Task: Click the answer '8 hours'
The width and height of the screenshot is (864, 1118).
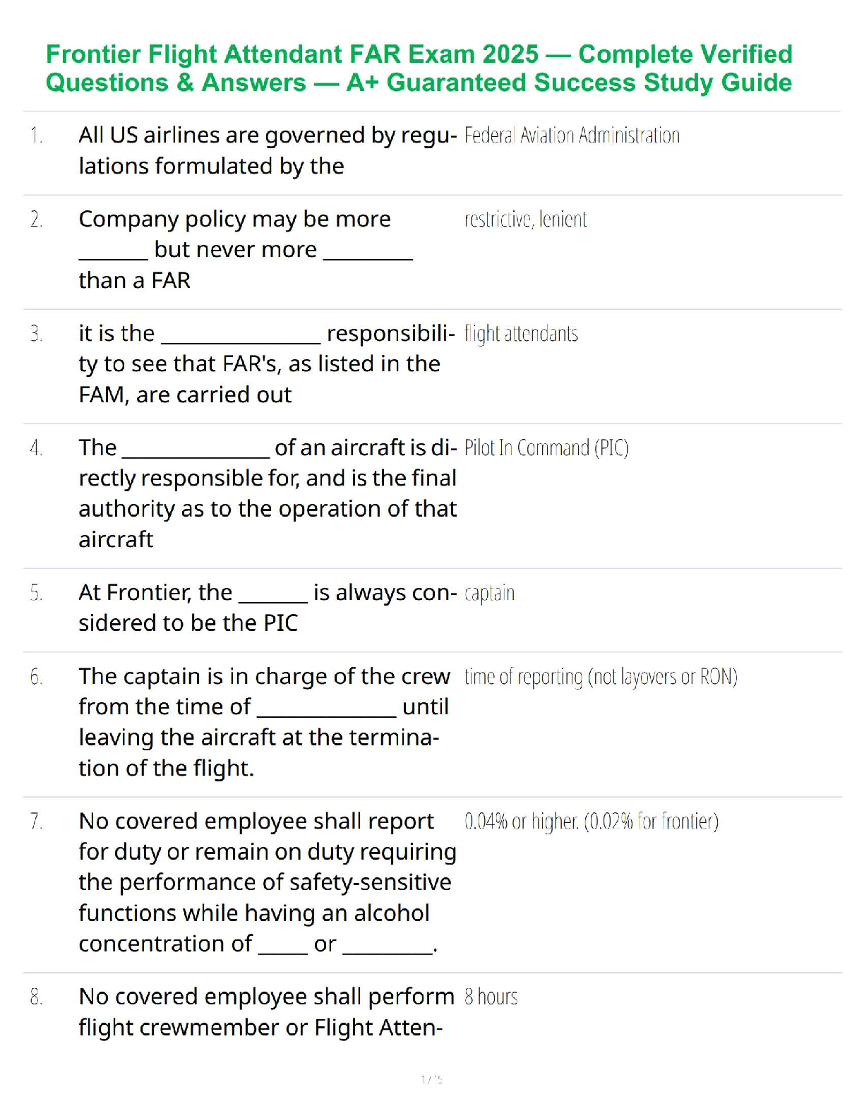Action: click(x=491, y=997)
